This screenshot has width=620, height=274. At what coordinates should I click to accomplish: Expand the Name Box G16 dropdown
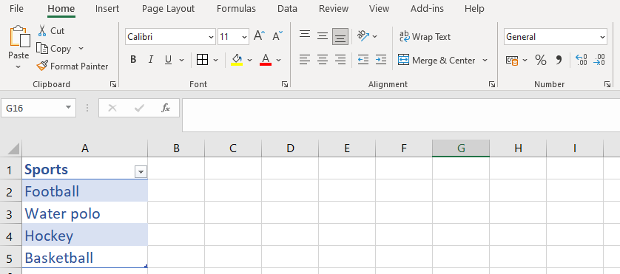[x=68, y=107]
